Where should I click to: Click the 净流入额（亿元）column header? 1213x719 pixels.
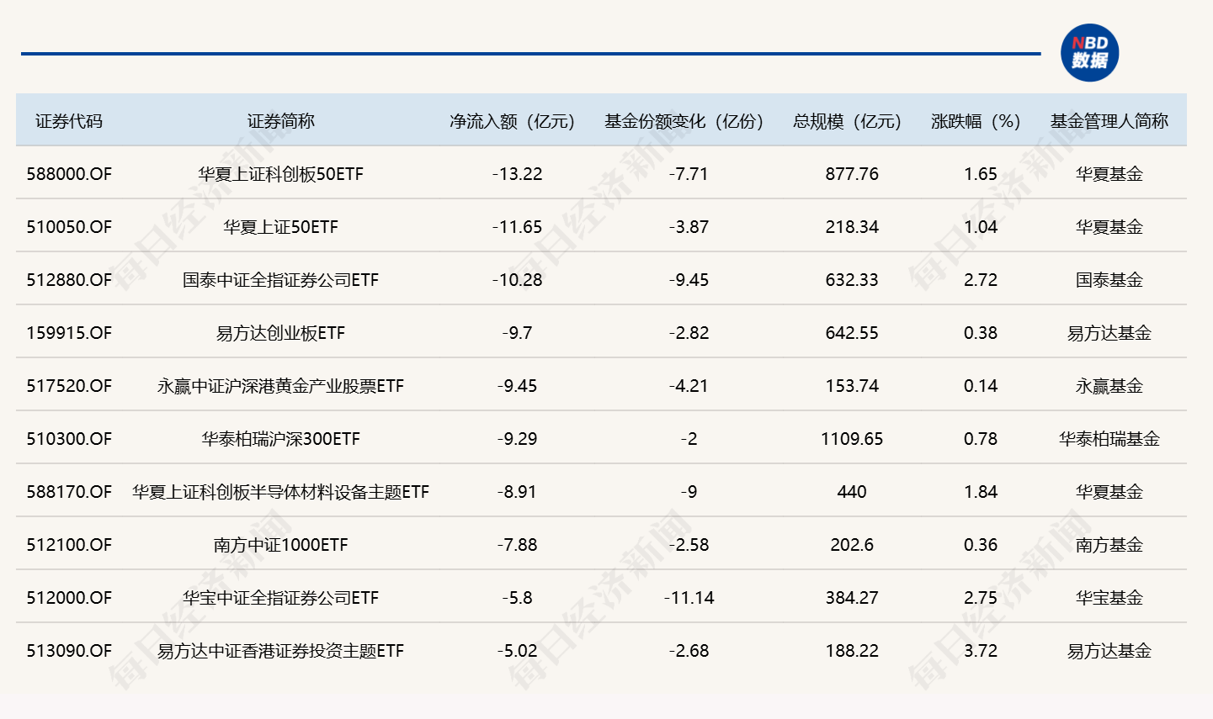(x=513, y=121)
